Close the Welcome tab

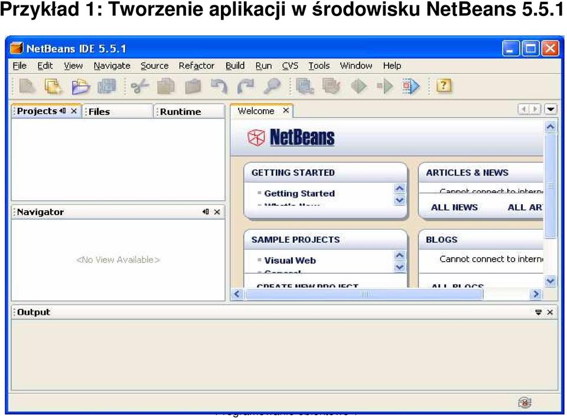click(x=286, y=110)
